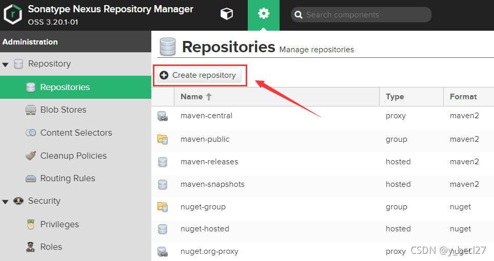Viewport: 494px width, 261px height.
Task: Click maven2 format of maven-snapshots
Action: pyautogui.click(x=464, y=184)
